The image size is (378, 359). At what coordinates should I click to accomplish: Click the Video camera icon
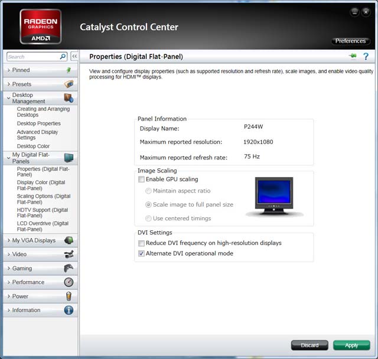[x=69, y=254]
